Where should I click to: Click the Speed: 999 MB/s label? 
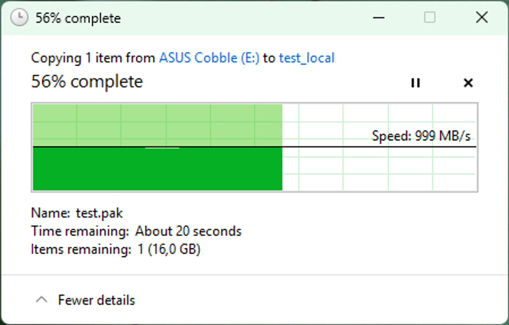421,136
